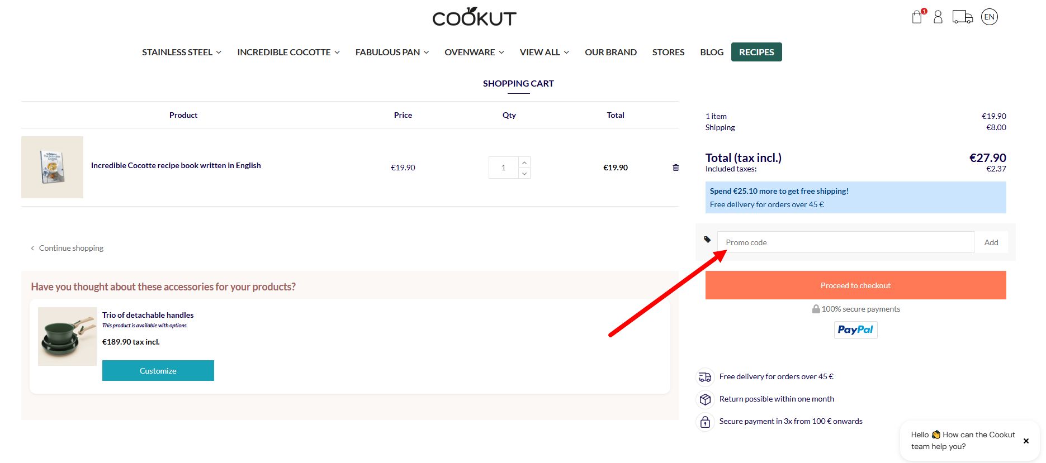1046x463 pixels.
Task: Click '100% secure payments' text
Action: 861,309
